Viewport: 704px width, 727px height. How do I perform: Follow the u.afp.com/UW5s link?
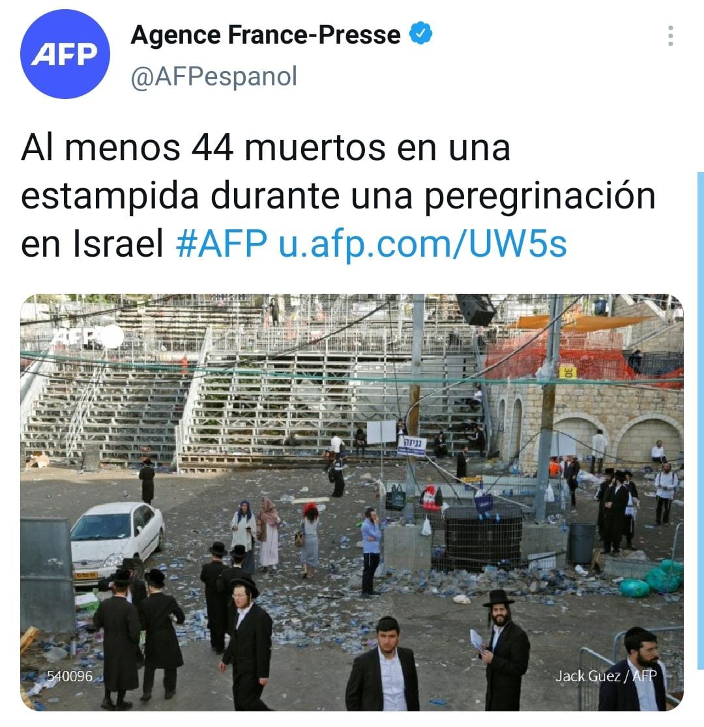422,243
